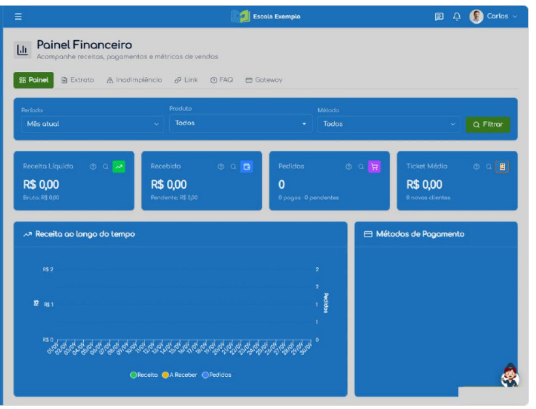Image resolution: width=536 pixels, height=409 pixels.
Task: Click the Receita ao longo do tempo heading
Action: [x=85, y=234]
